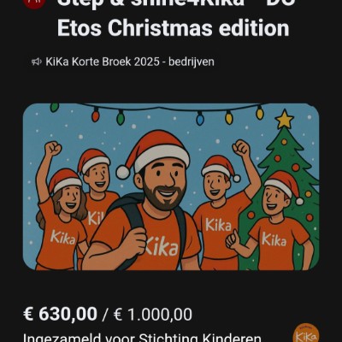Viewport: 342px width, 342px height.
Task: Click the Kika text on the bearded man's shirt
Action: (162, 246)
